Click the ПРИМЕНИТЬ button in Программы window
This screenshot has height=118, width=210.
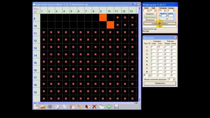(160, 84)
